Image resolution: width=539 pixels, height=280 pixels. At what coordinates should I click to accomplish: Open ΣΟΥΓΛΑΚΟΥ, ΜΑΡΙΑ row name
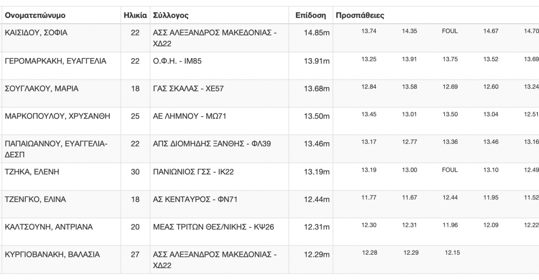pyautogui.click(x=42, y=89)
